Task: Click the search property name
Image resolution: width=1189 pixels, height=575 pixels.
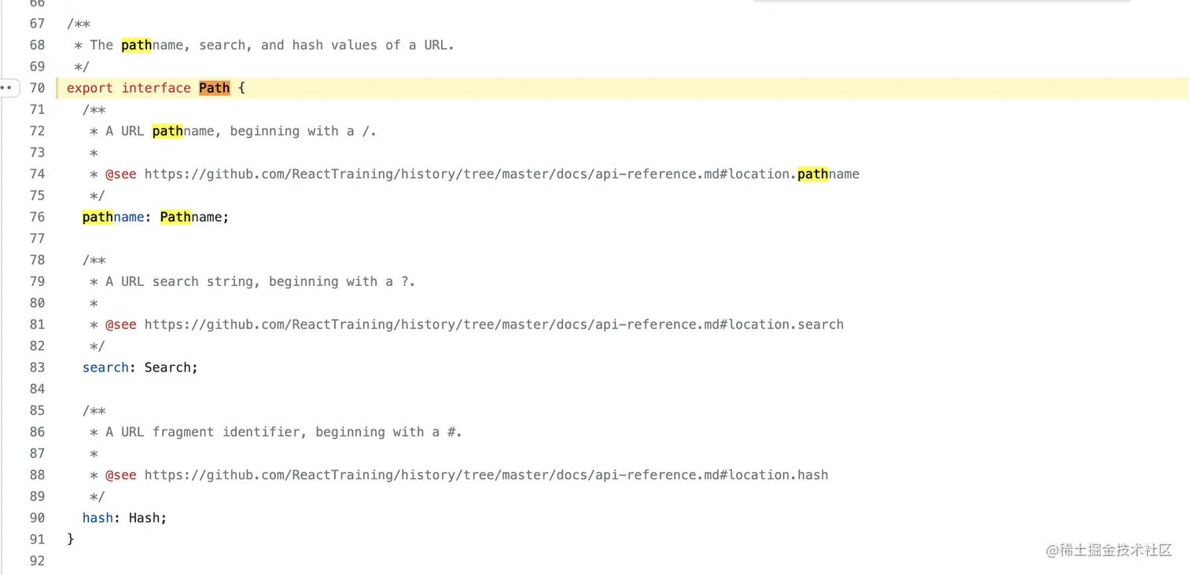Action: [105, 368]
